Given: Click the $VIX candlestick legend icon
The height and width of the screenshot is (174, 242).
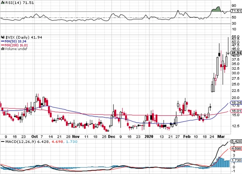Looking at the screenshot, I should 3,37.
